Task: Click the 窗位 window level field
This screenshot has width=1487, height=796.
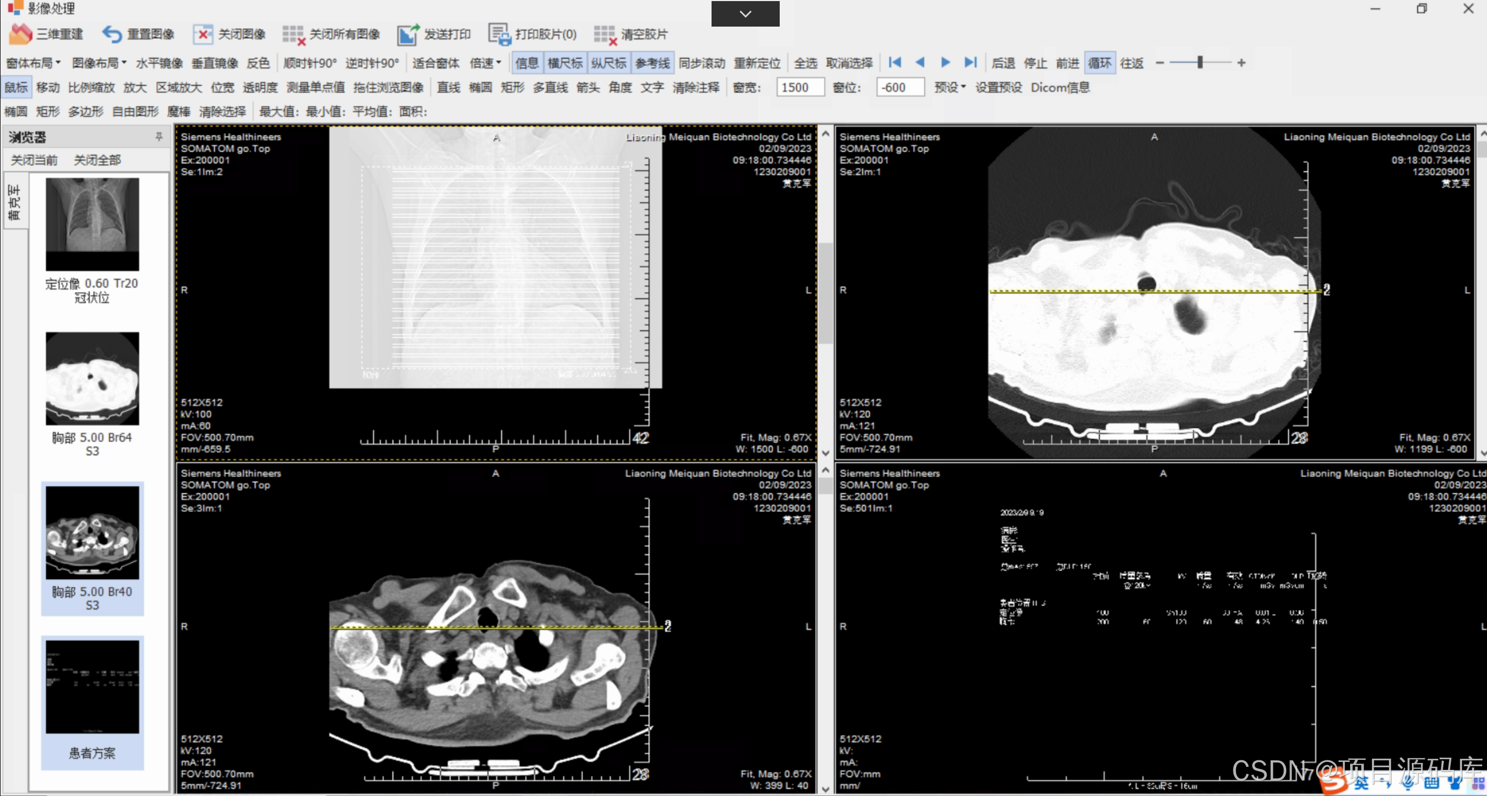Action: point(900,87)
